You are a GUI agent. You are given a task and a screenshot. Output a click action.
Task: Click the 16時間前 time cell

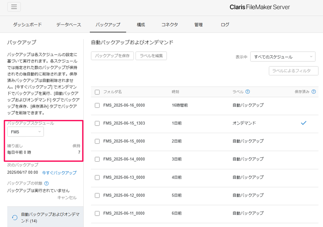(x=180, y=105)
